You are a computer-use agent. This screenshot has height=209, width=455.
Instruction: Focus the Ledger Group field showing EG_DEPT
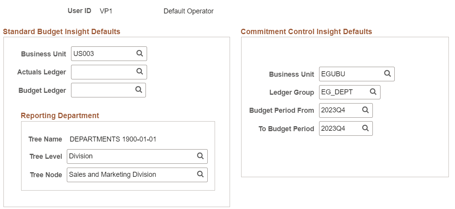[x=343, y=92]
